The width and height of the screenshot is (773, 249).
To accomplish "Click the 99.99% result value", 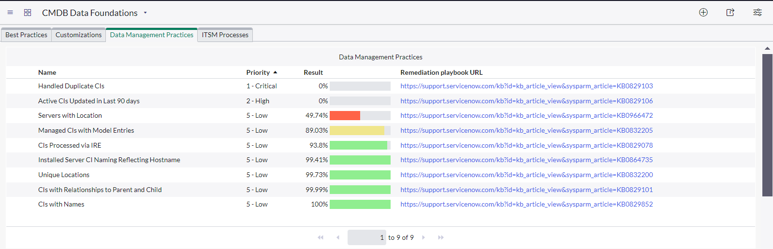I will tap(317, 190).
